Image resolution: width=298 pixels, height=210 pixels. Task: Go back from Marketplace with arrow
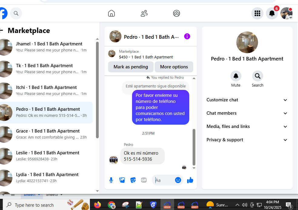[x=2, y=30]
